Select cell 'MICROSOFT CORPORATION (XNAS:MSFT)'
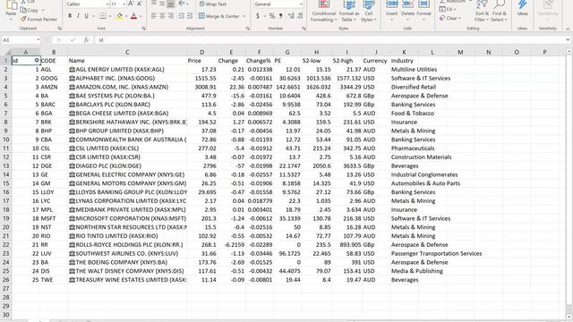The height and width of the screenshot is (322, 573). [127, 218]
